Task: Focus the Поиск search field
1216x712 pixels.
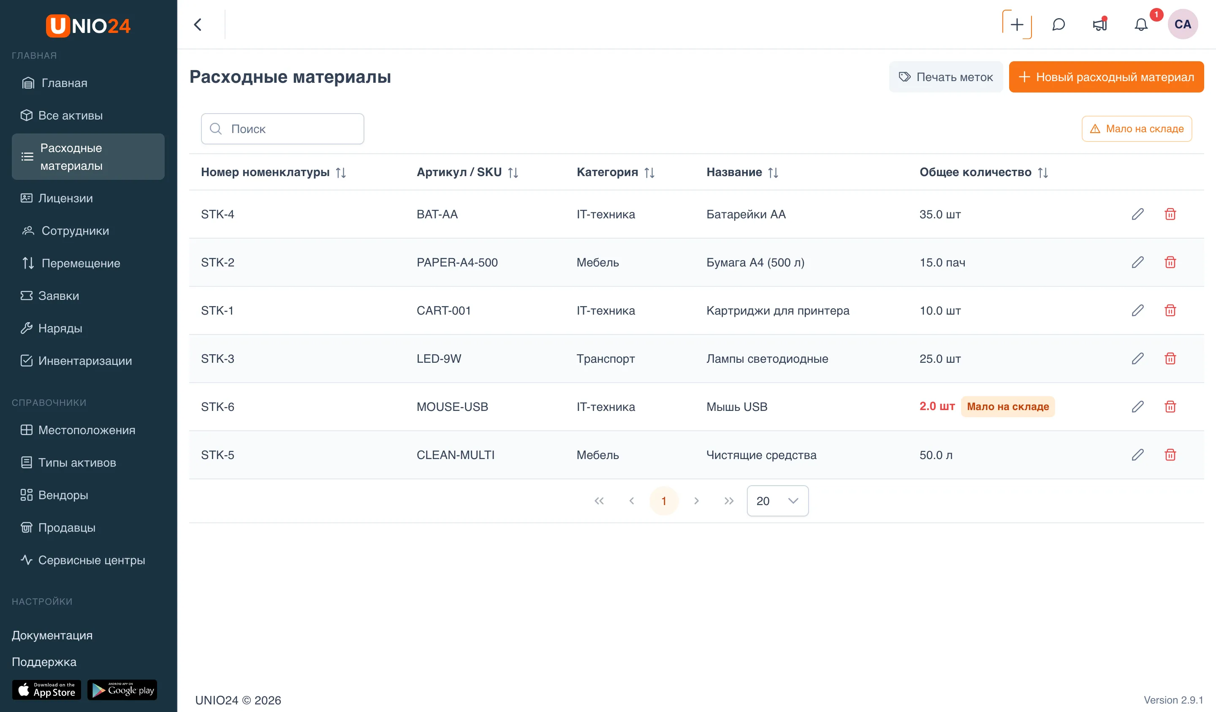Action: click(282, 129)
